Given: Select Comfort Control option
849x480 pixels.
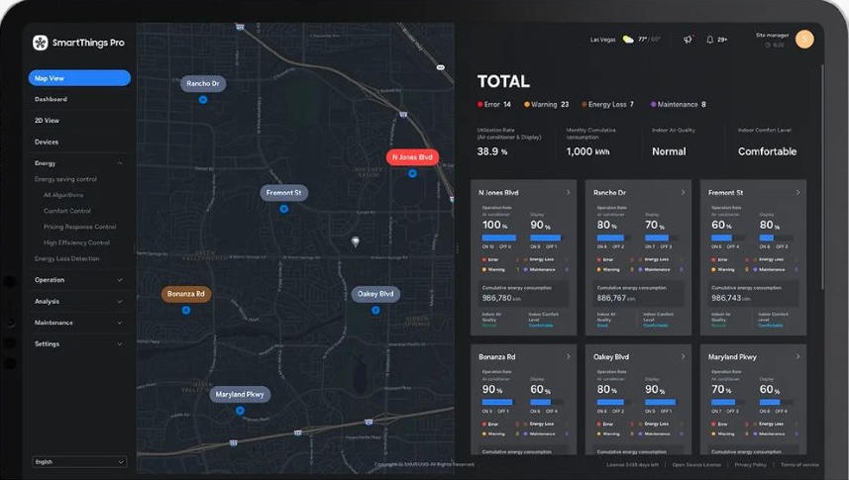Looking at the screenshot, I should point(67,211).
